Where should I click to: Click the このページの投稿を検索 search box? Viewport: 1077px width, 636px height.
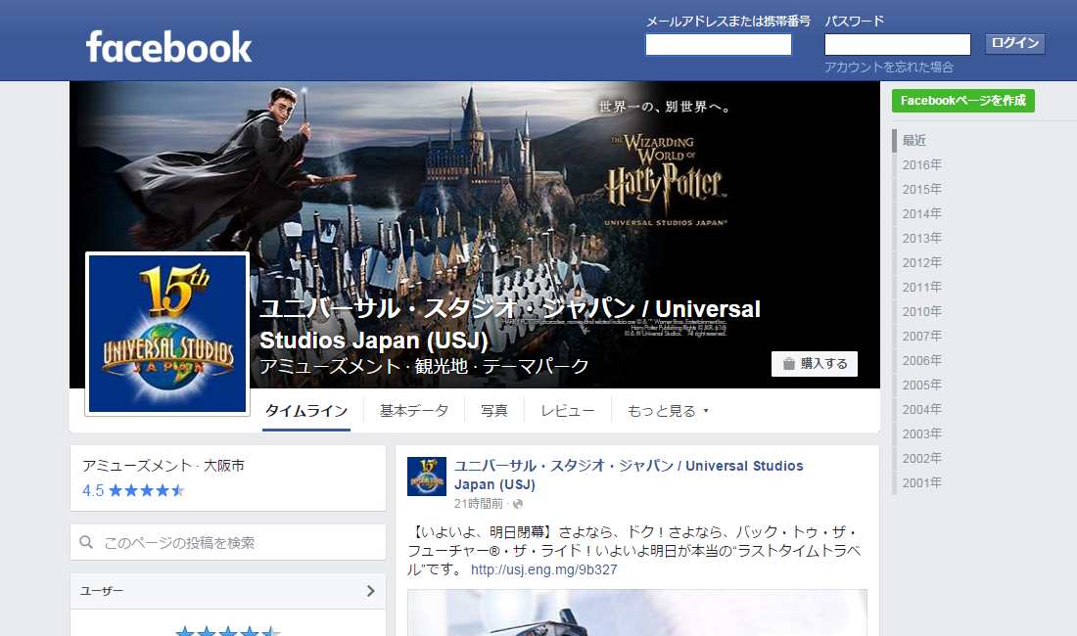(228, 543)
